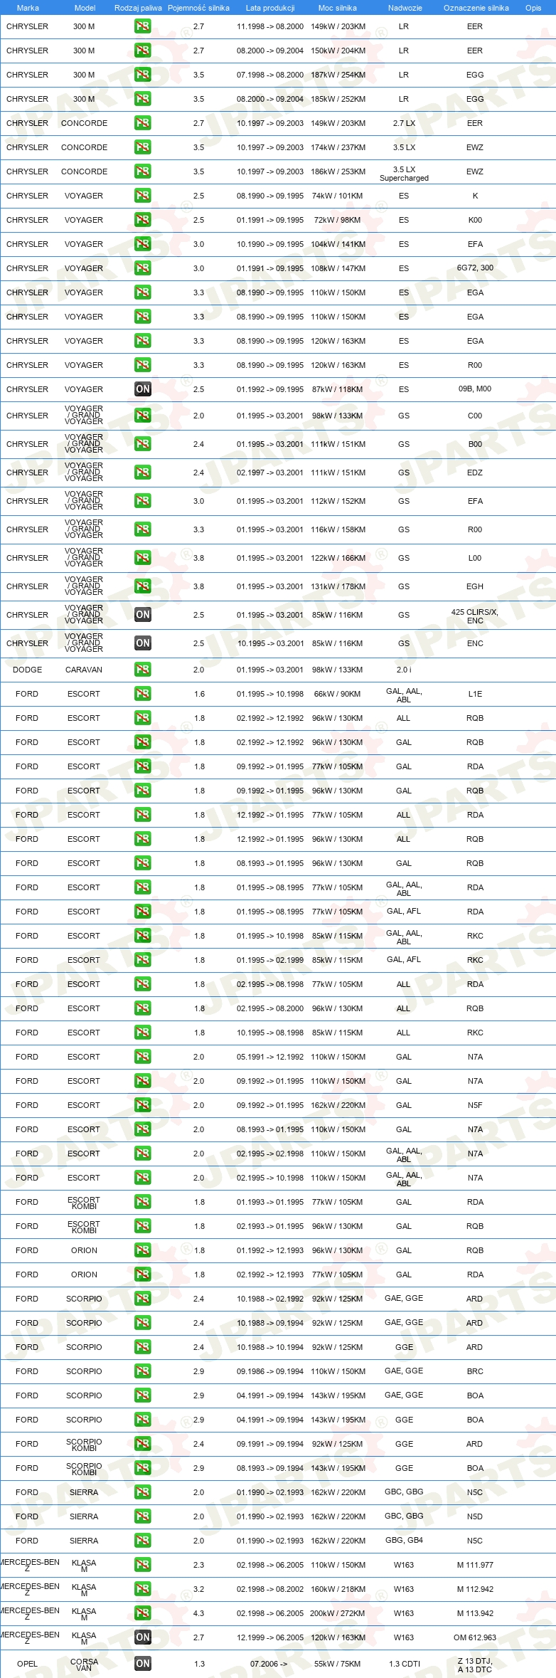
Task: Click the Rodzaj paliwa column header
Action: (138, 8)
